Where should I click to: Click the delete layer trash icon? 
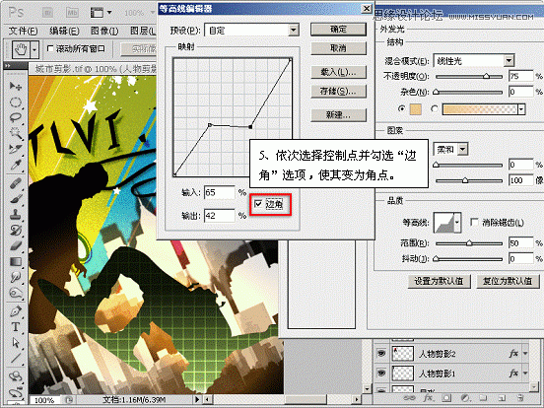pyautogui.click(x=519, y=398)
